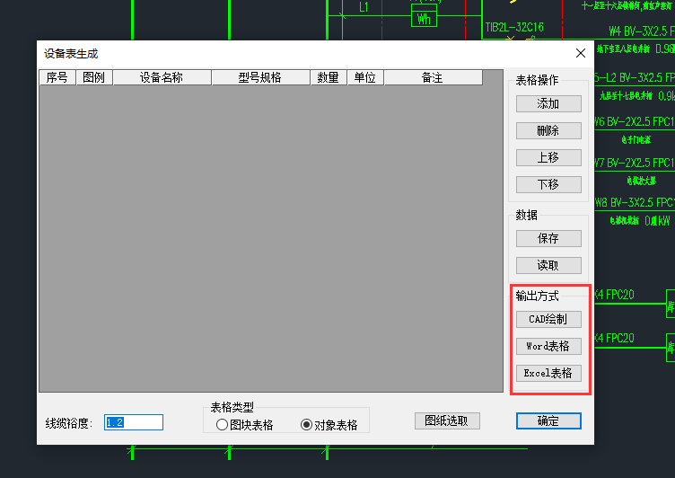Click the 添加 button
This screenshot has width=675, height=478.
pos(548,103)
